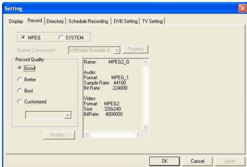
Task: Open the Directory tab
Action: coord(55,21)
